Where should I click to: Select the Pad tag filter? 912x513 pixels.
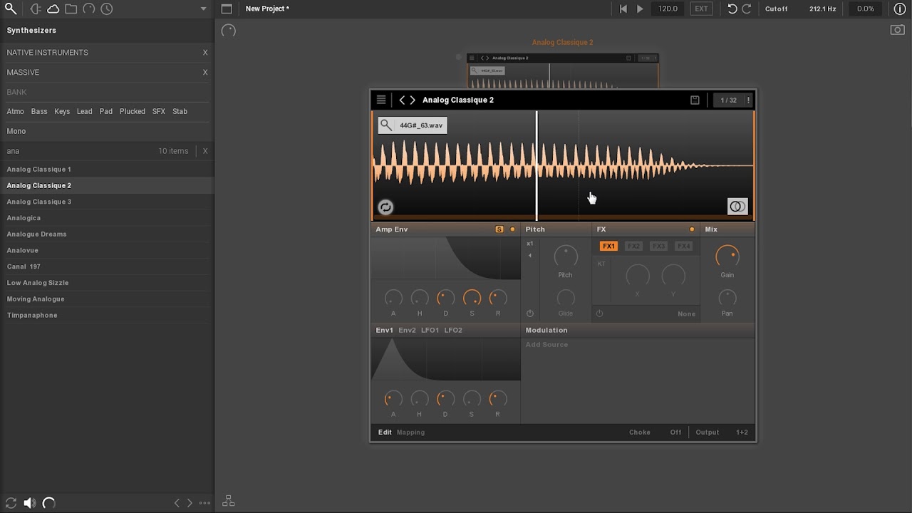pos(106,112)
